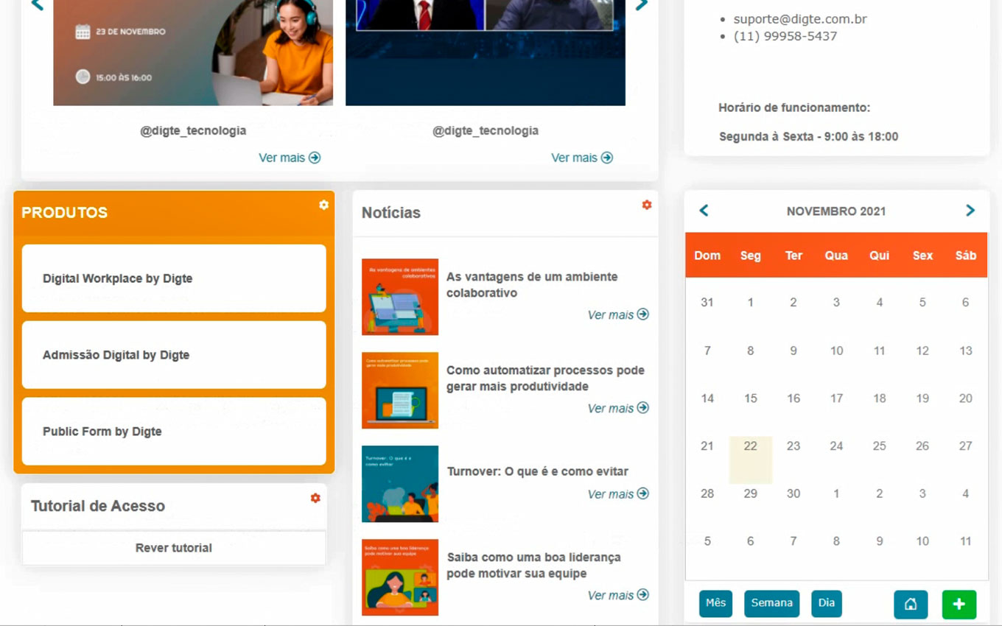Screen dimensions: 1002x626
Task: Click headline Saiba como uma boa liderança
Action: tap(534, 566)
